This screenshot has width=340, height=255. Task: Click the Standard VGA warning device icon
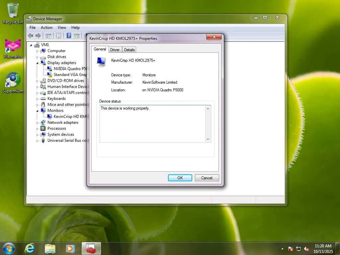pyautogui.click(x=49, y=75)
